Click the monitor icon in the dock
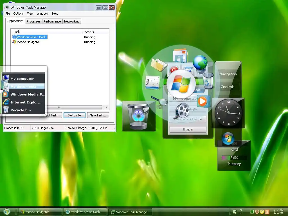The image size is (288, 216). pos(188,70)
